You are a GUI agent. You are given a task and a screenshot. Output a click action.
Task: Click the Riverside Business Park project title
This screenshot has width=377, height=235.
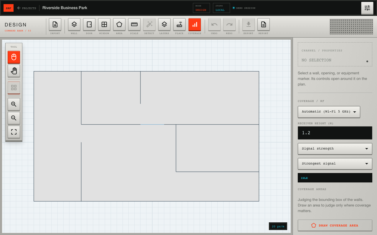point(65,8)
